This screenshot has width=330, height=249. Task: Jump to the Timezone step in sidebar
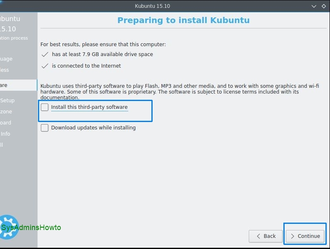(x=6, y=112)
